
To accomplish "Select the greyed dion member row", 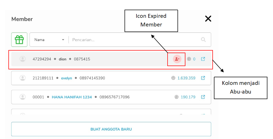I will tap(111, 59).
